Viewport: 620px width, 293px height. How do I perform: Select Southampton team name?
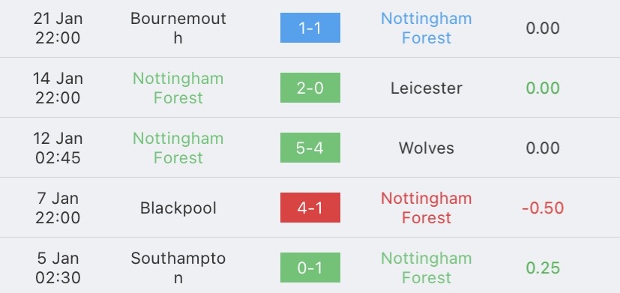point(178,268)
